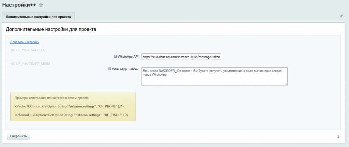Click inside the WhatsApp шаблон text area
Viewport: 349px width, 147px height.
point(214,77)
